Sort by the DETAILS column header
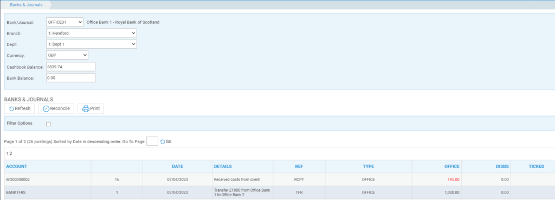 tap(223, 166)
